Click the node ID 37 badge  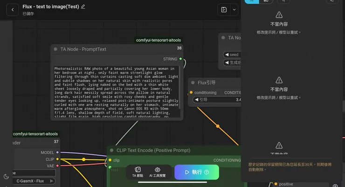tap(56, 142)
